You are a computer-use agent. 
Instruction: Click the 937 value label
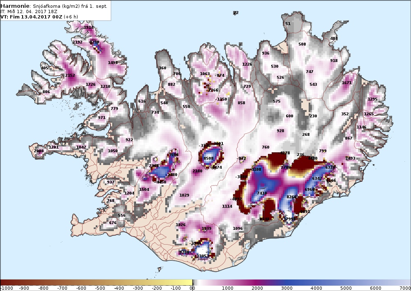111,182
